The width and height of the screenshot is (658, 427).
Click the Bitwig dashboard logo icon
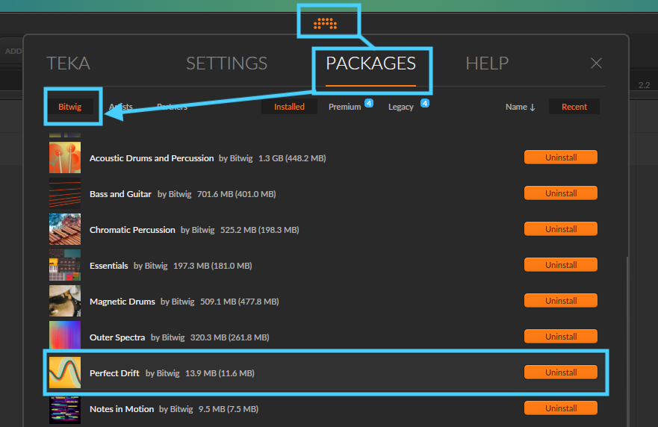[x=325, y=23]
